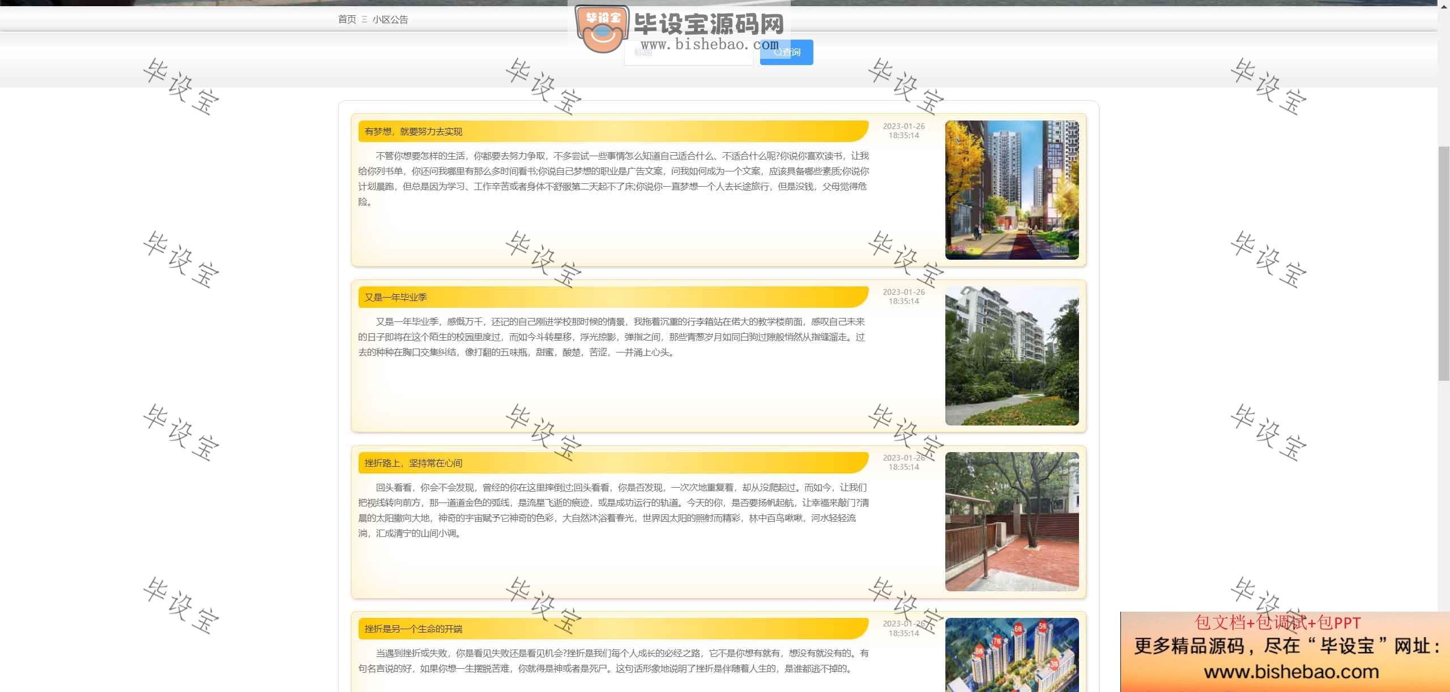Click the paragraph starting 回头看看，你会不会发现
Image resolution: width=1450 pixels, height=692 pixels.
[x=613, y=510]
